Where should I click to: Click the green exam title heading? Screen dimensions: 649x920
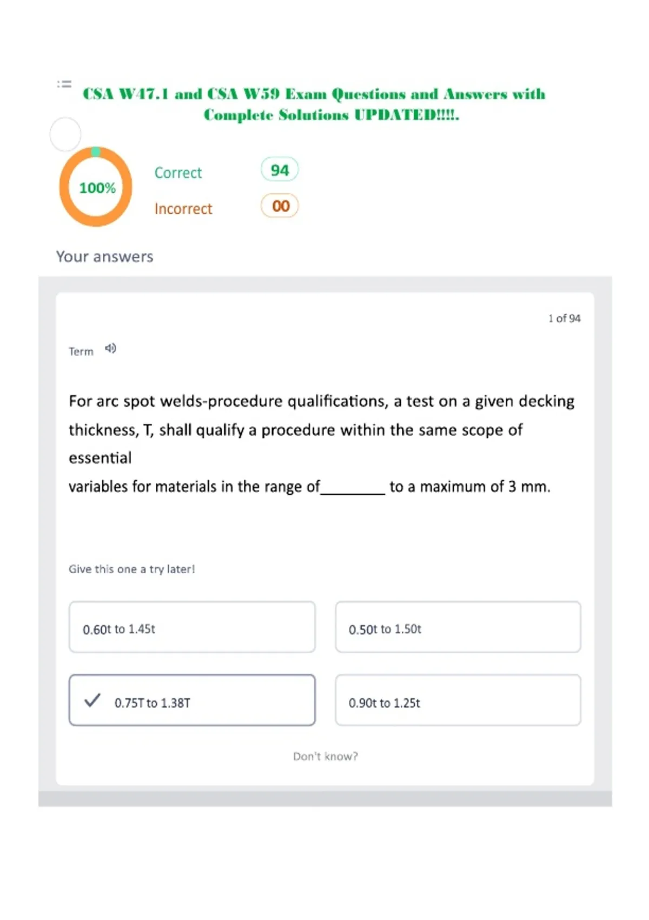tap(314, 104)
